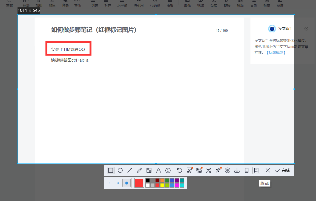The image size is (316, 201).
Task: Pick the light blue color swatch
Action: (x=172, y=185)
